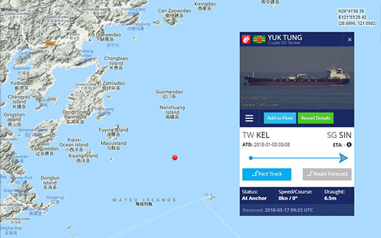The width and height of the screenshot is (381, 238).
Task: Click the voyage progress line
Action: pyautogui.click(x=296, y=158)
